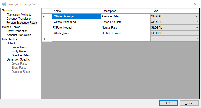This screenshot has width=201, height=108.
Task: Maximize the Foreign Exchange Setup window
Action: tap(183, 4)
